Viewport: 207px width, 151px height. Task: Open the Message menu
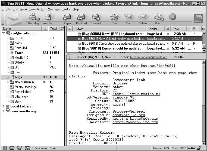pos(54,9)
